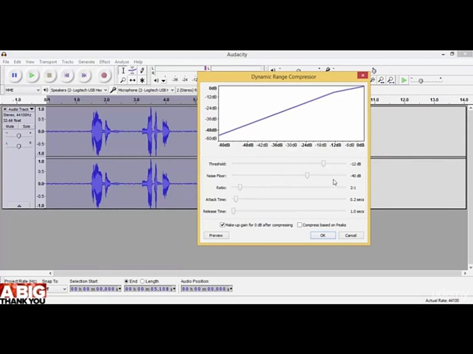The height and width of the screenshot is (354, 473).
Task: Collapse the track with the bottom arrow
Action: (19, 206)
